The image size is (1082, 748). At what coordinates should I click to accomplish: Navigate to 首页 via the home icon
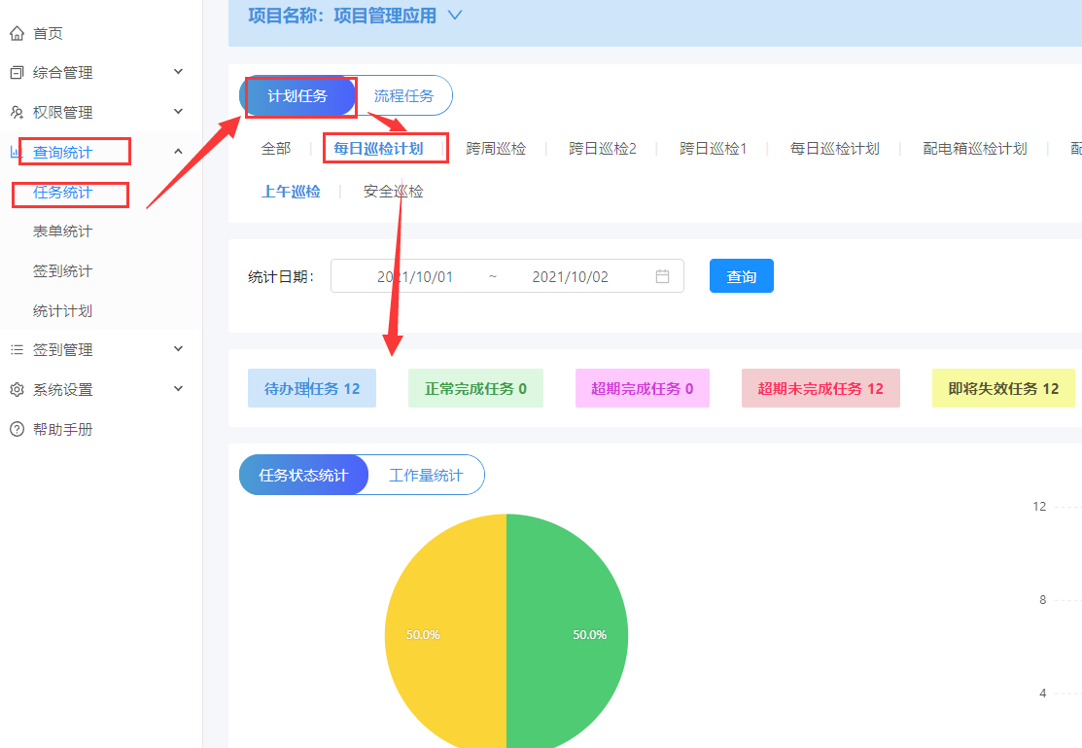click(x=15, y=32)
